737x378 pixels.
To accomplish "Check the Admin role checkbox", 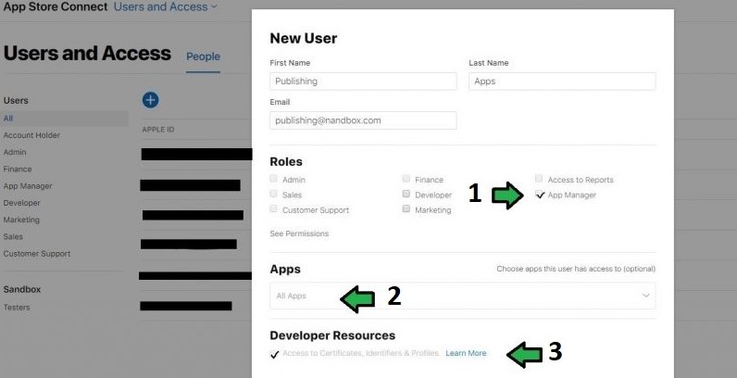I will [273, 179].
